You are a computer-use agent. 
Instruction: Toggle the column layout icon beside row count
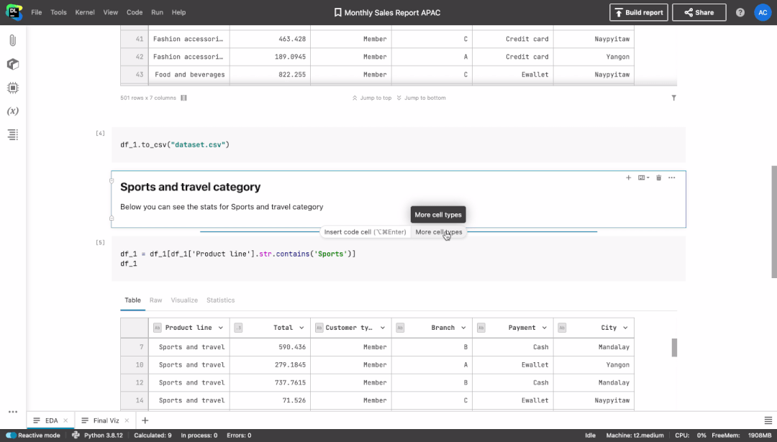click(x=184, y=98)
